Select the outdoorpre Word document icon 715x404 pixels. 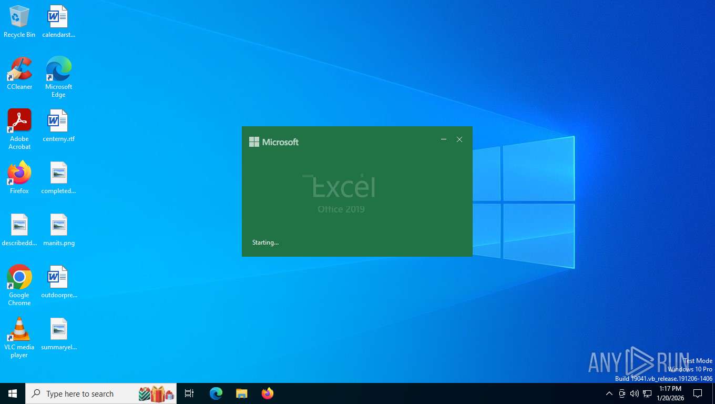tap(58, 282)
